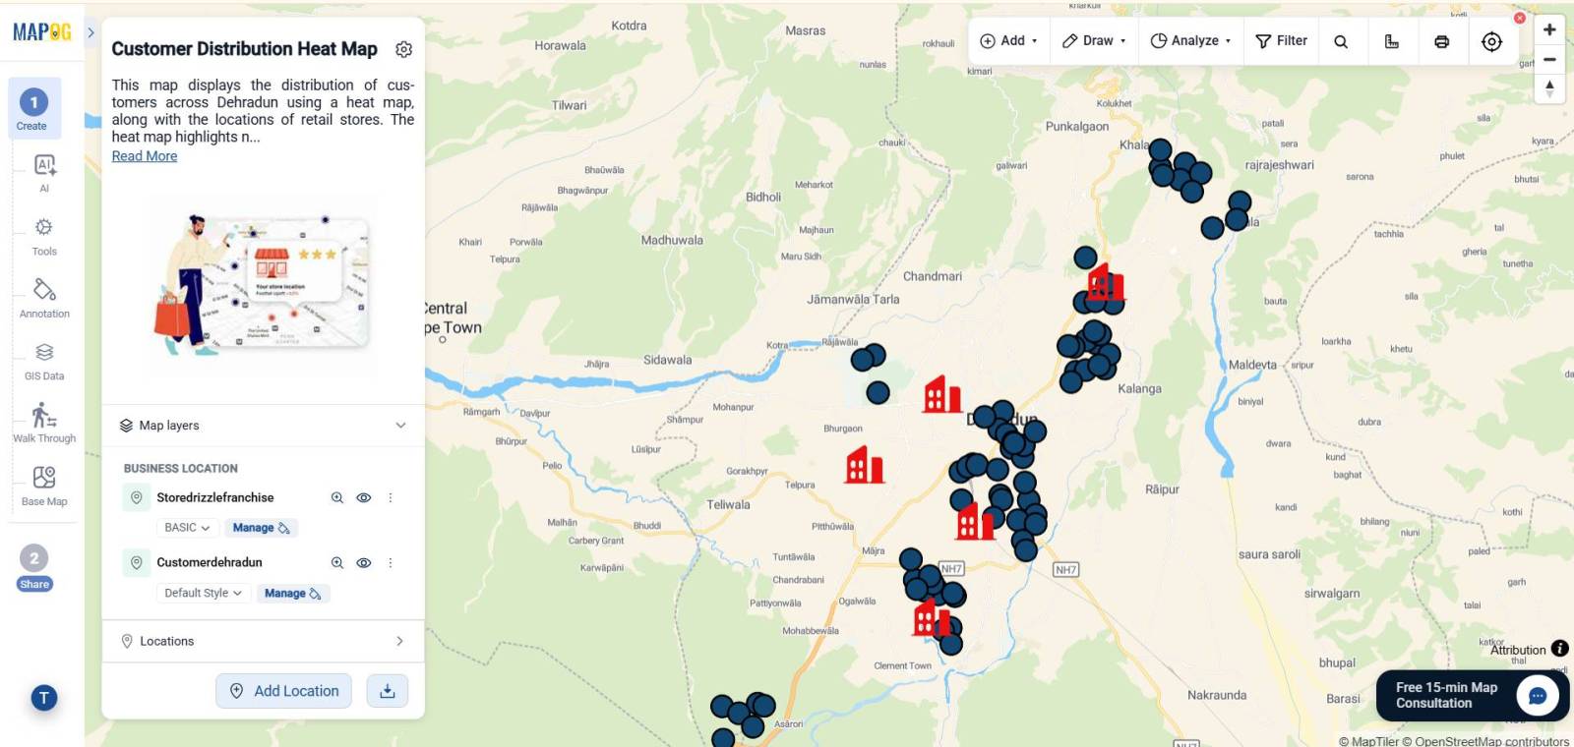
Task: Open map settings gear beside the title
Action: click(403, 49)
